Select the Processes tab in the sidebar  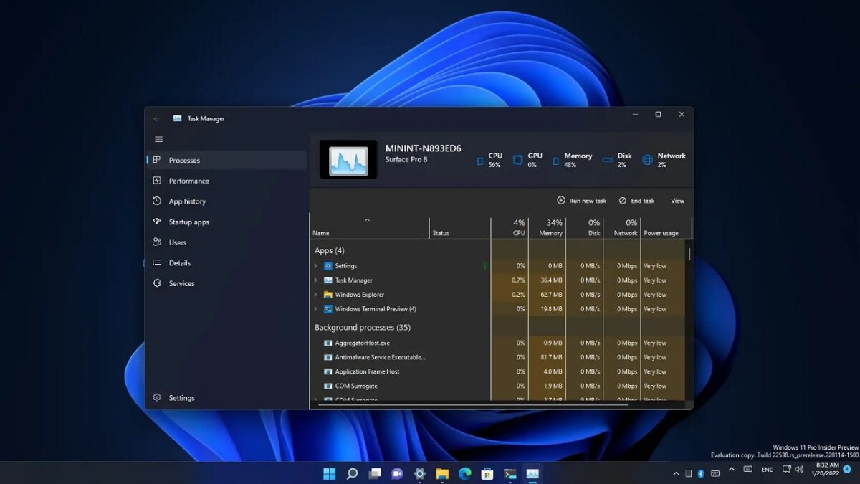coord(185,160)
